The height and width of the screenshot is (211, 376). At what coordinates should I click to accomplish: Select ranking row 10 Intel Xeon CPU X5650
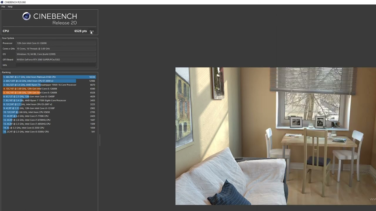tap(49, 112)
